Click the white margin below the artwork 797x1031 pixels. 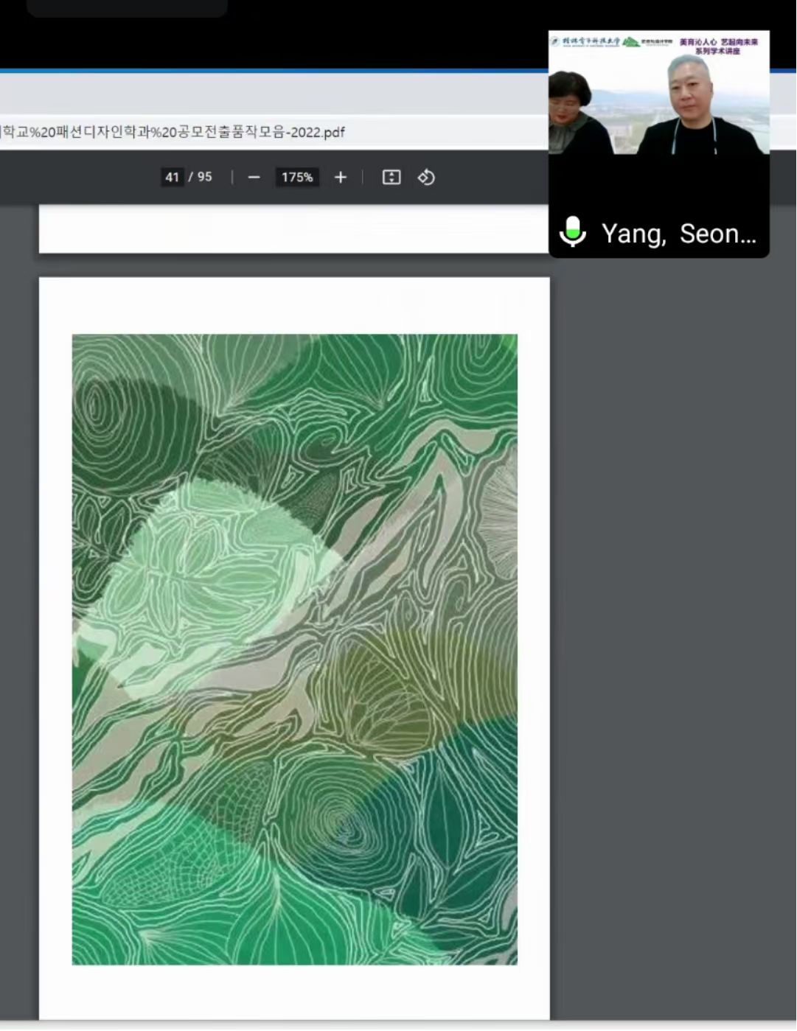(x=293, y=991)
